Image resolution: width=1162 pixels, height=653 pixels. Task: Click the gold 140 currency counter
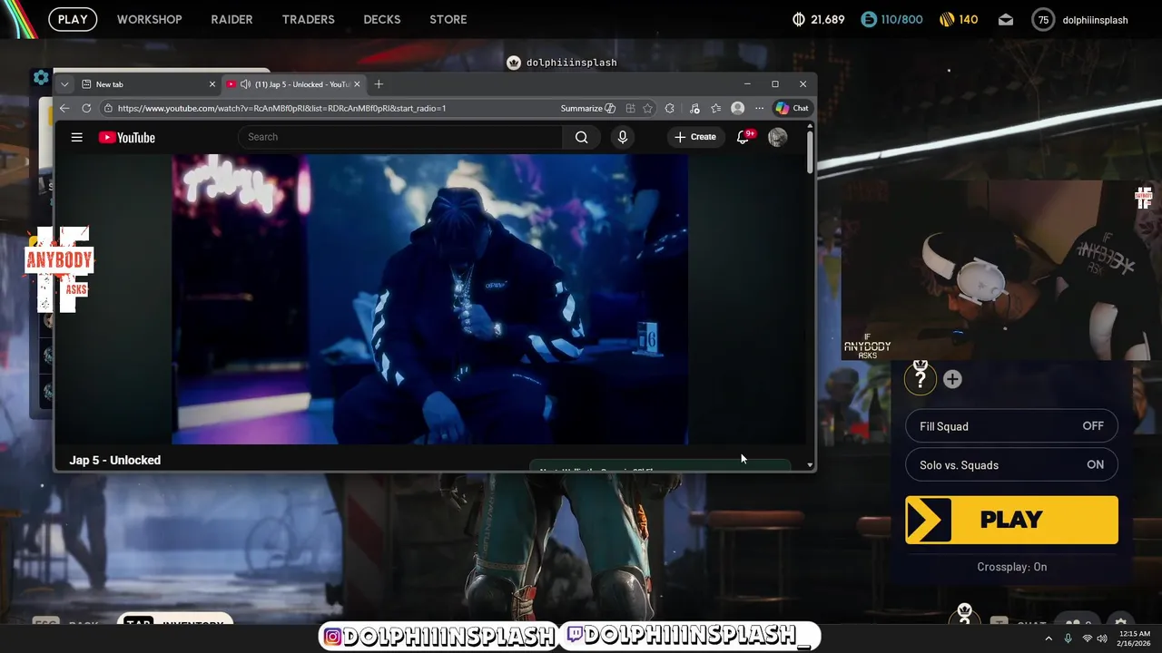point(957,19)
